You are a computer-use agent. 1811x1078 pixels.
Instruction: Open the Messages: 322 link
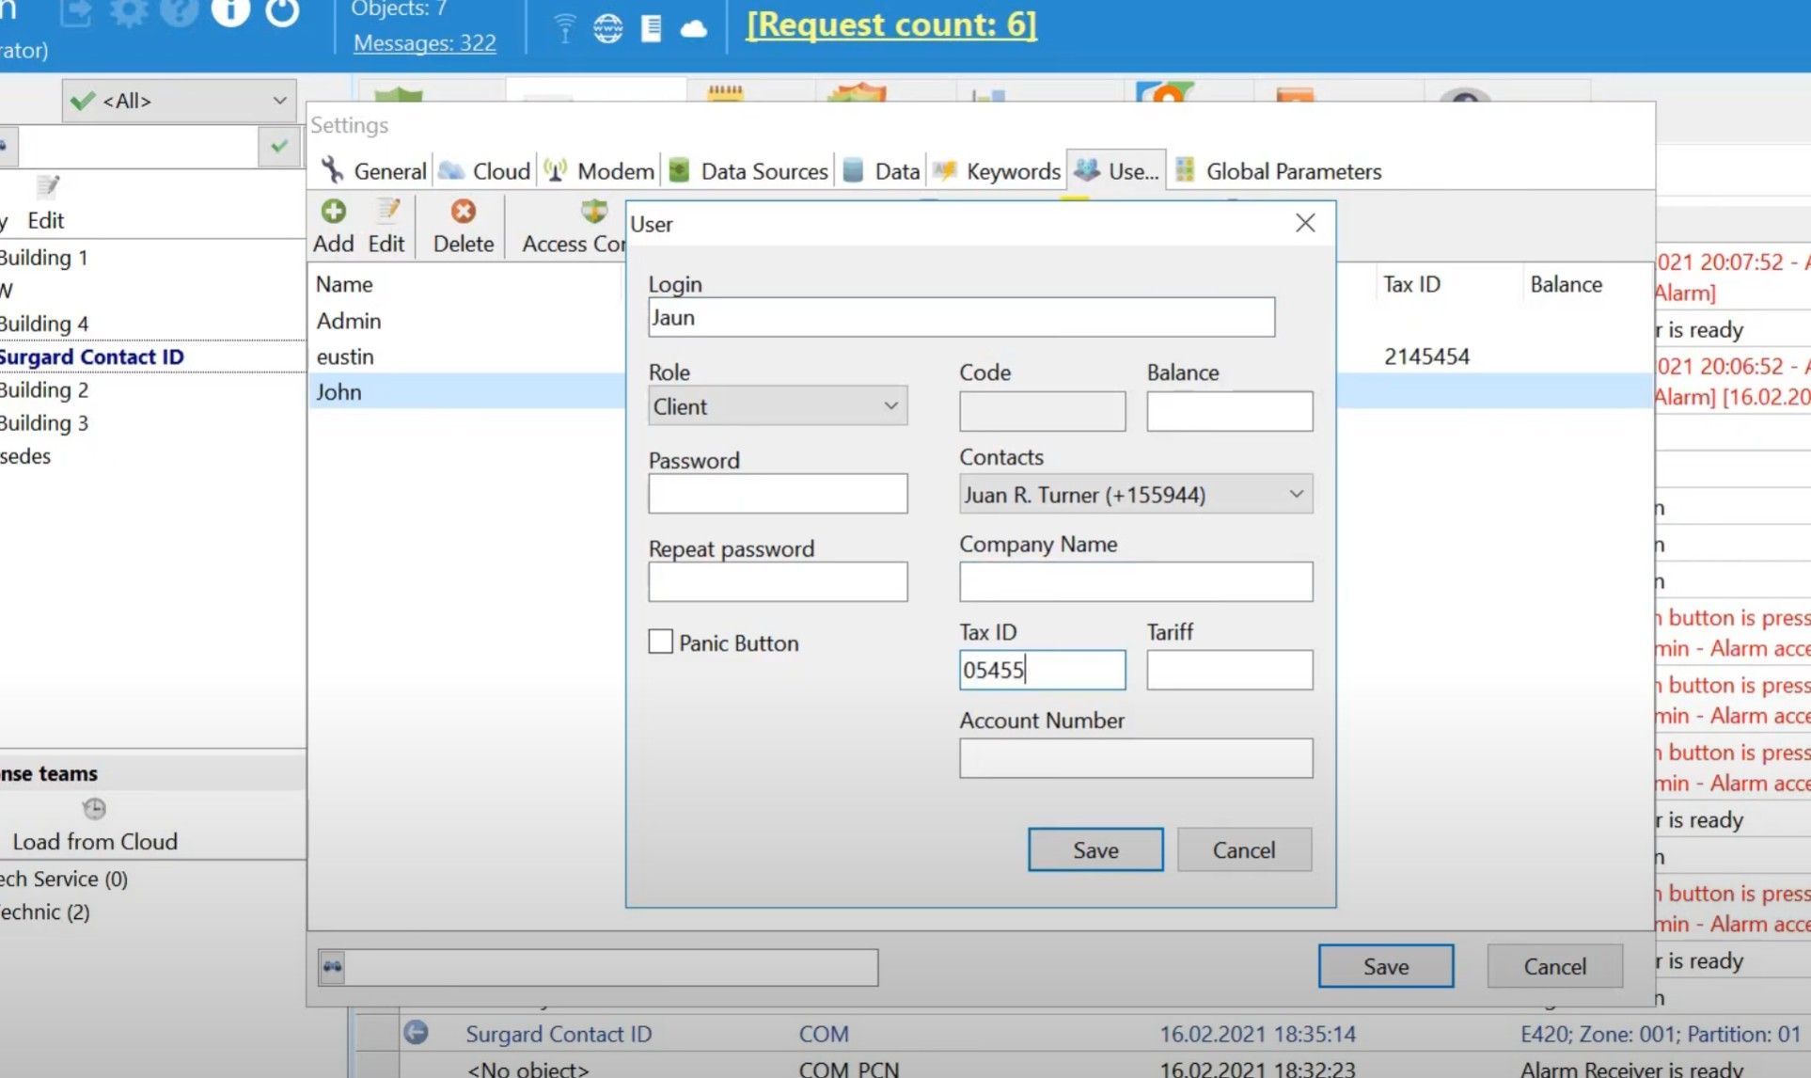424,43
